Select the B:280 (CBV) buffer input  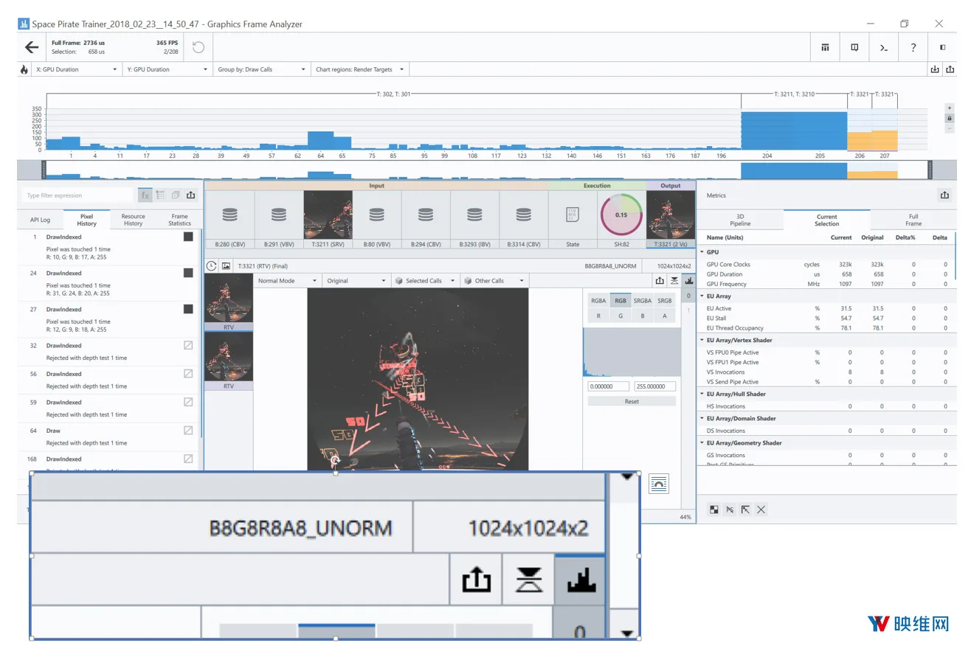[229, 220]
